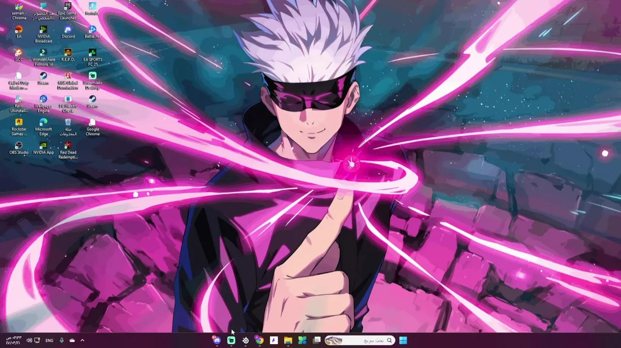Select the Fortnite desktop icon
Screen dimensions: 621x348
92,9
